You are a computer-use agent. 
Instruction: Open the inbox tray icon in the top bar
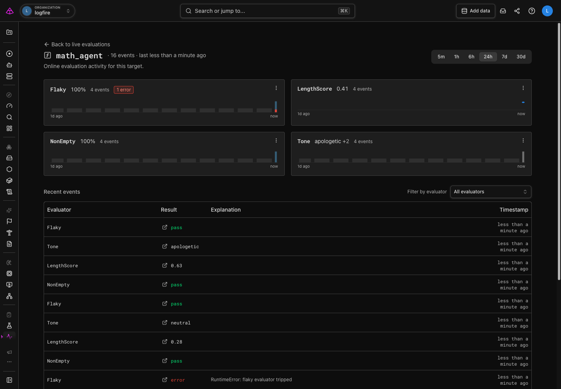coord(503,11)
